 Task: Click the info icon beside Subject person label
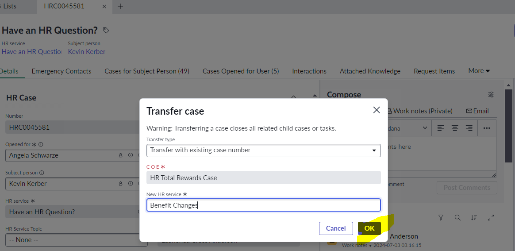click(42, 173)
